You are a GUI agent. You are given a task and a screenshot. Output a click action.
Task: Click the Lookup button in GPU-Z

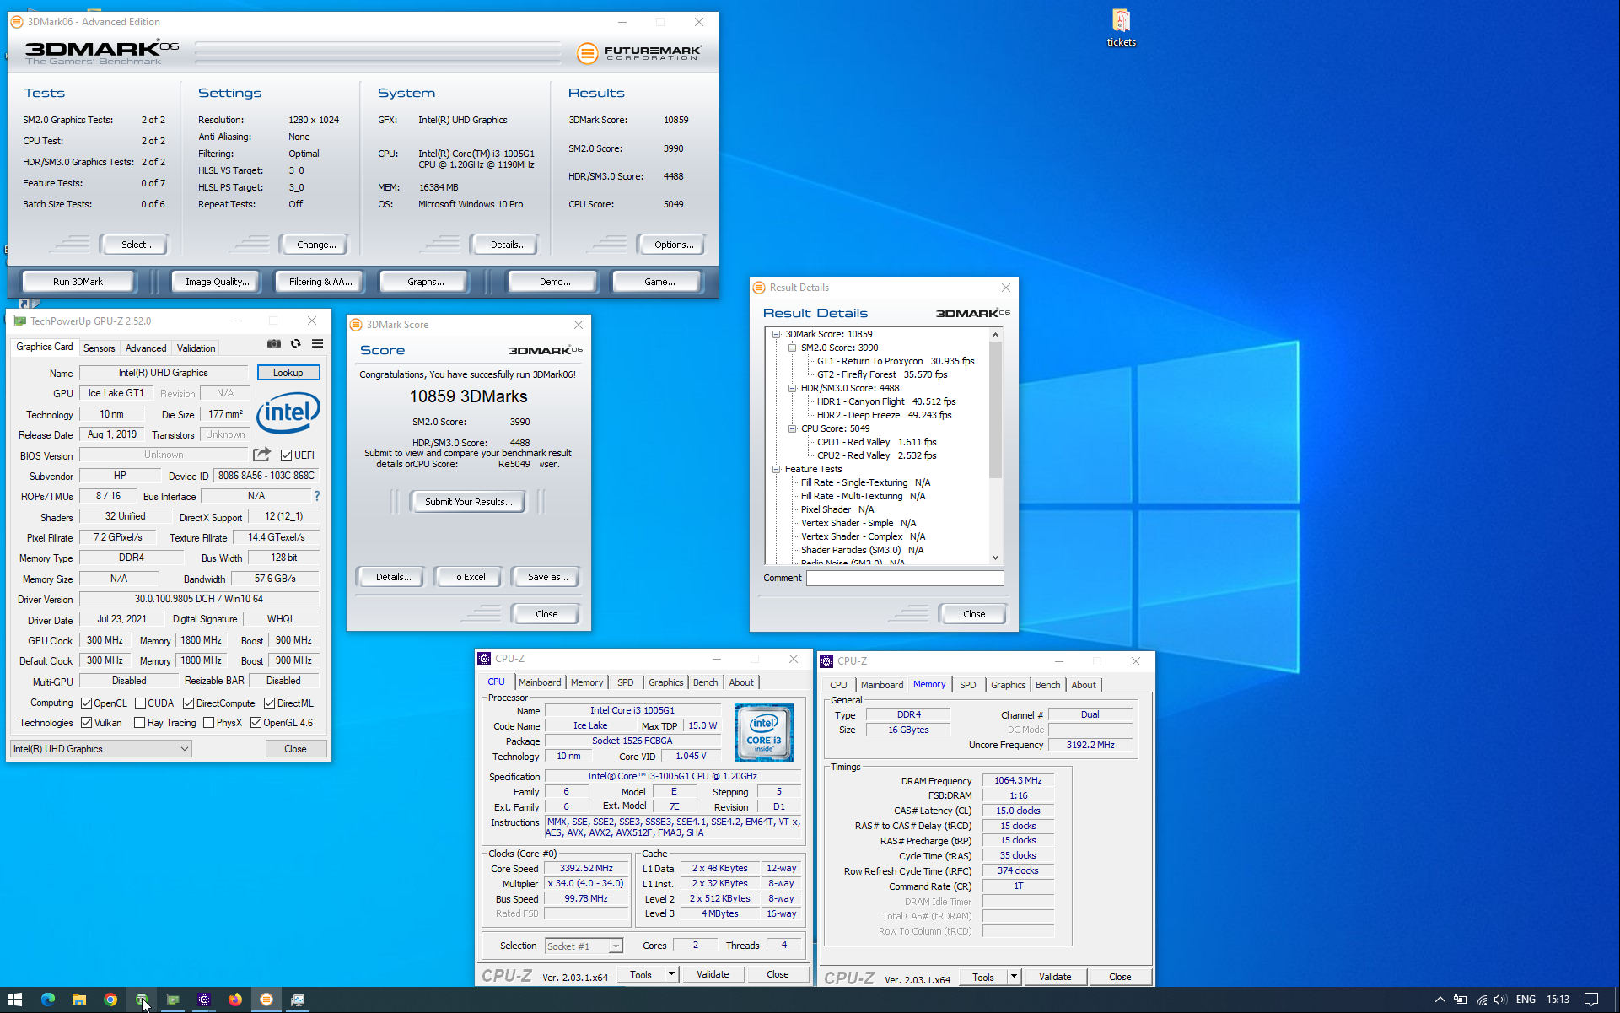288,373
